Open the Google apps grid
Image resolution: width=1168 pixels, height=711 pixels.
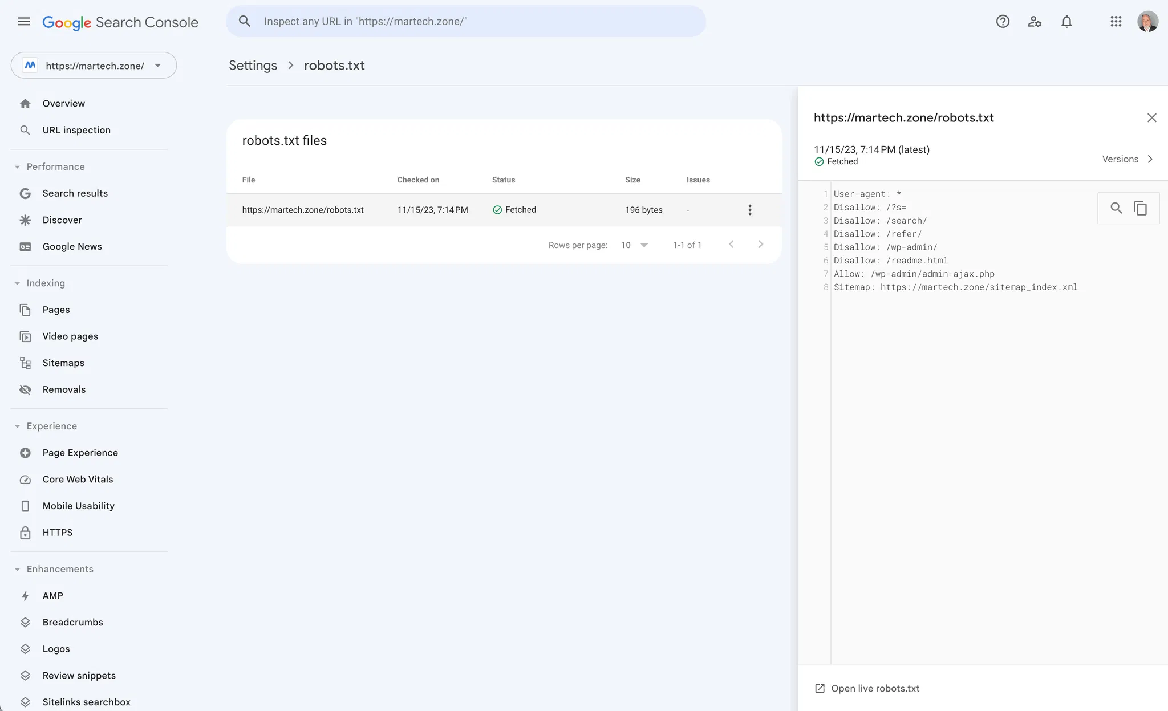point(1116,22)
